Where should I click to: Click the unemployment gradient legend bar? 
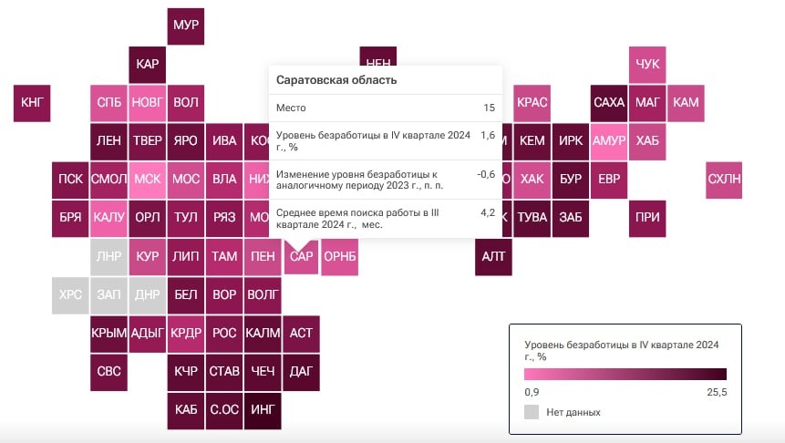click(x=625, y=374)
